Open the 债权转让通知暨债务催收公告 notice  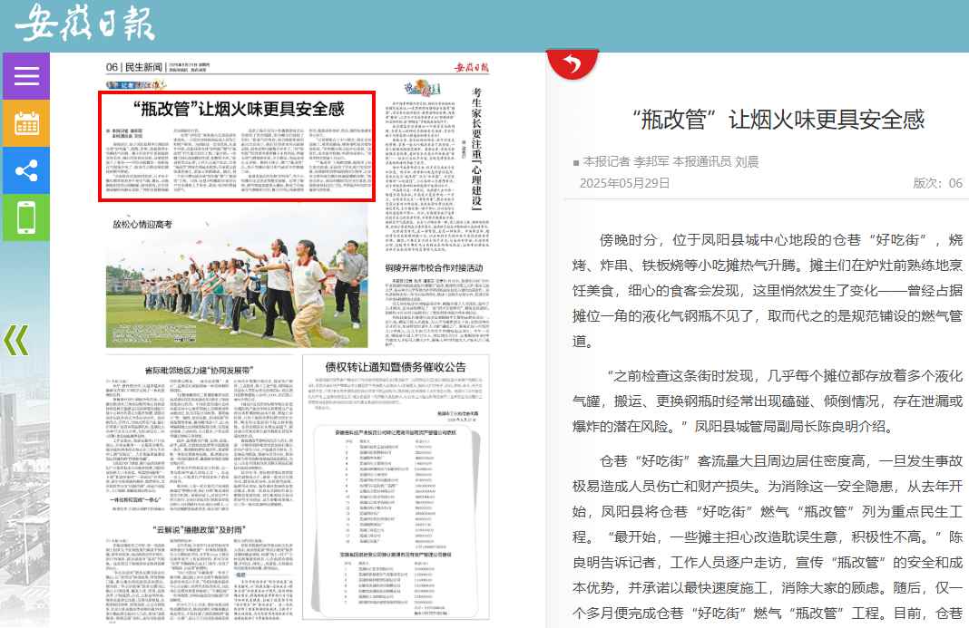tap(396, 367)
